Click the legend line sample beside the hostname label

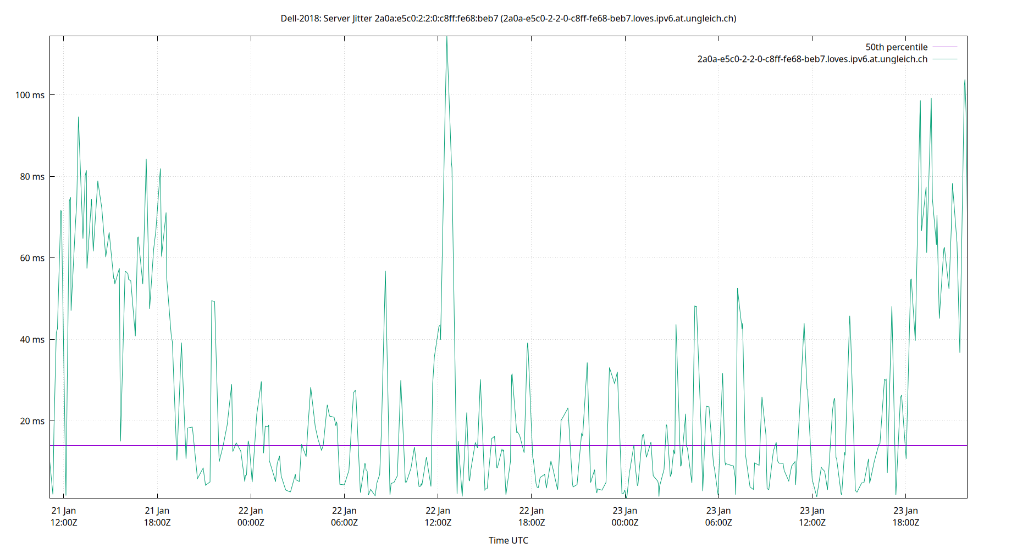(x=945, y=59)
